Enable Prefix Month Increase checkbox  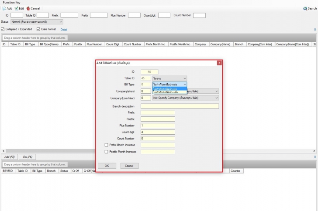[106, 145]
